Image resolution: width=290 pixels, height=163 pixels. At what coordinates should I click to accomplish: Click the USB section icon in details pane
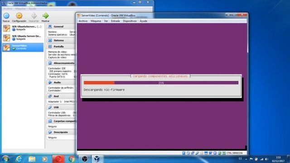tap(50, 107)
